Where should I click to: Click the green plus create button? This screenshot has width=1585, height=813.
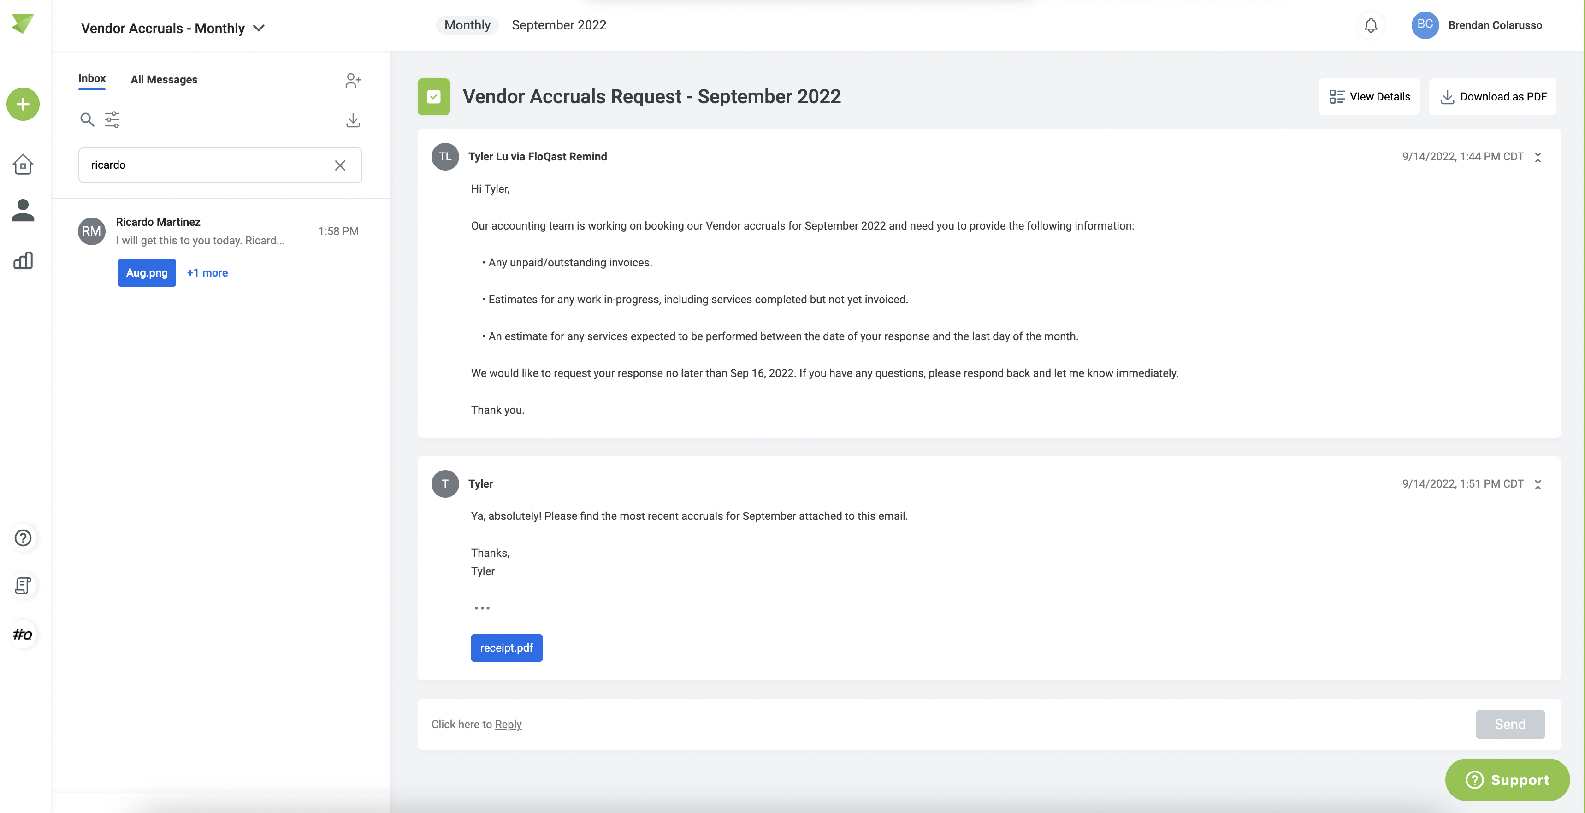(23, 104)
